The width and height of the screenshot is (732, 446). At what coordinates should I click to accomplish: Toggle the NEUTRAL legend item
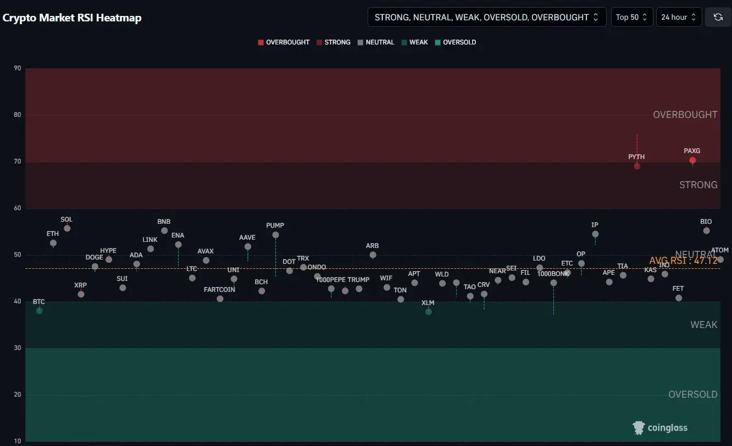pyautogui.click(x=375, y=42)
